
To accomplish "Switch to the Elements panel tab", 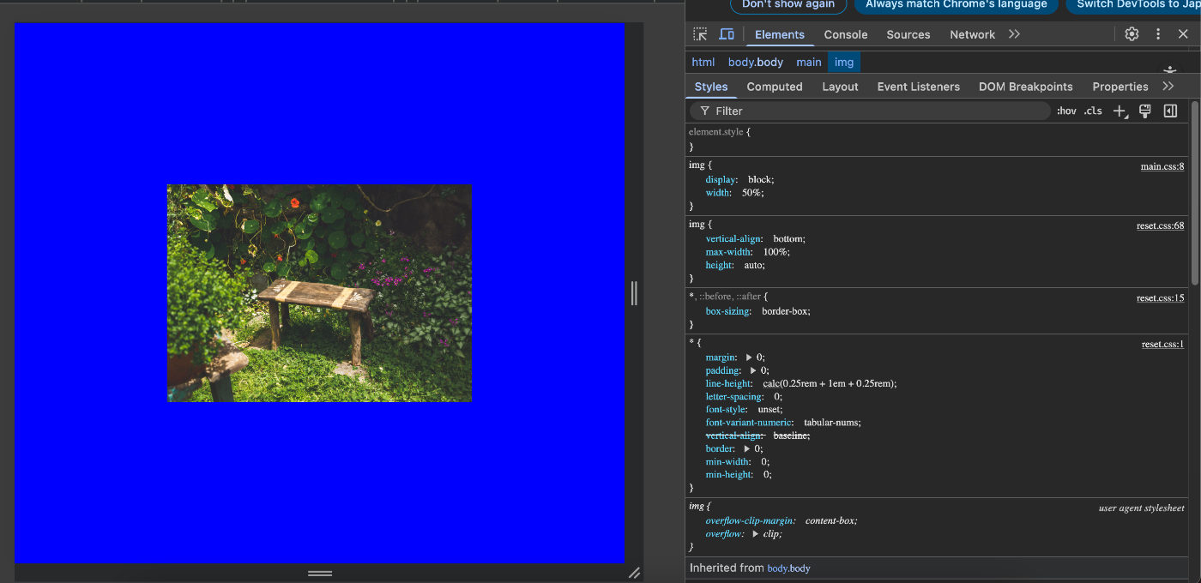I will 779,34.
